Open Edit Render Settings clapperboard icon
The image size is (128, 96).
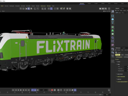coord(106,9)
